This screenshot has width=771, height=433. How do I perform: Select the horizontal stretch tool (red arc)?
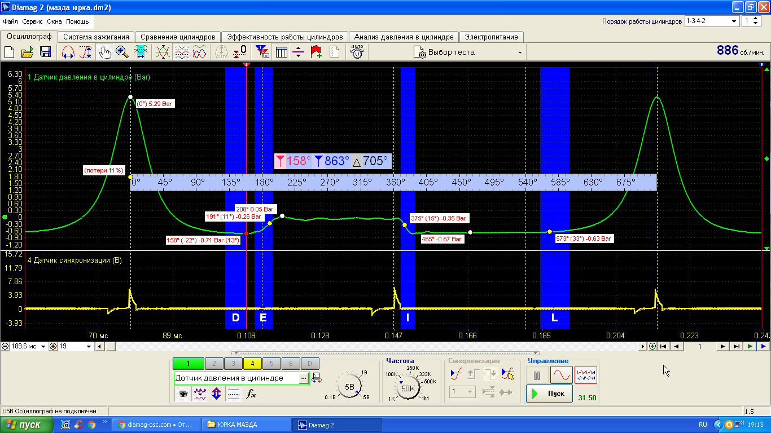(68, 52)
